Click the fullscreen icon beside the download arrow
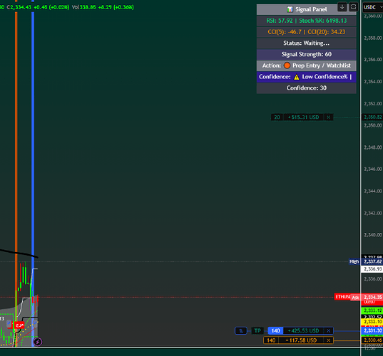 click(x=353, y=7)
